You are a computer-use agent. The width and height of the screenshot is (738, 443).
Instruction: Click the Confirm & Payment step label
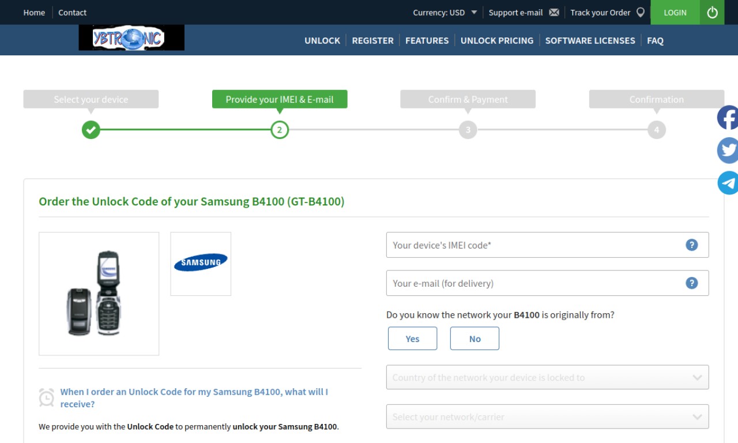(x=468, y=99)
